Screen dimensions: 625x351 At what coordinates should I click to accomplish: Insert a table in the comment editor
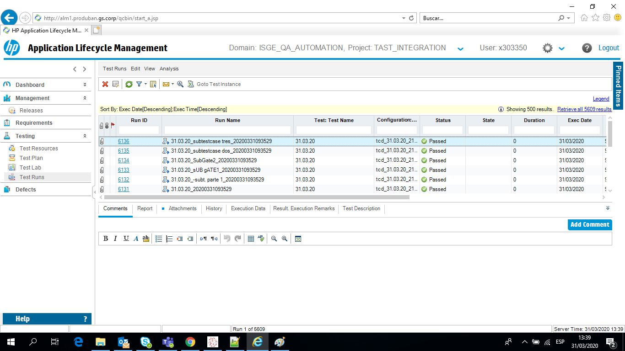pos(251,239)
